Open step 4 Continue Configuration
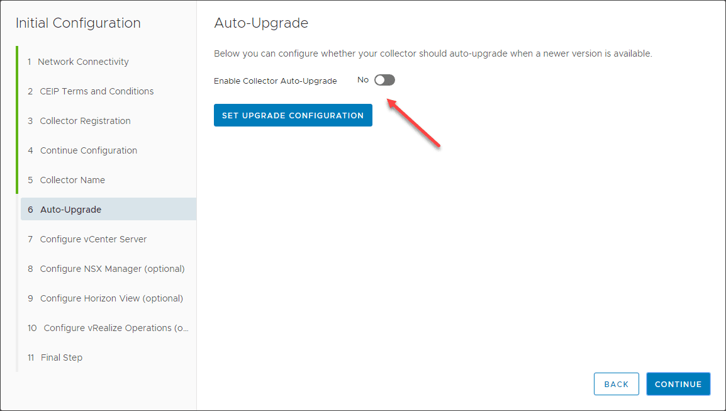The image size is (726, 411). [89, 150]
